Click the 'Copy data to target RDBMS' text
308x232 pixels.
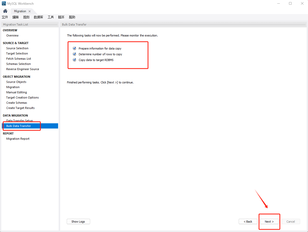[96, 60]
